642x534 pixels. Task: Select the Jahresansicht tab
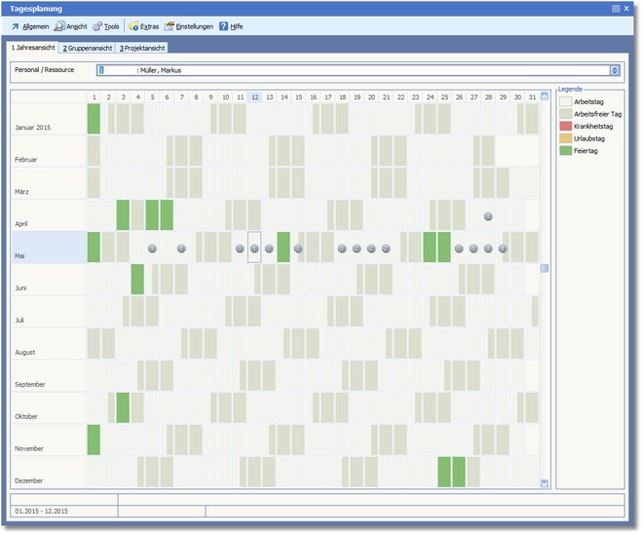[x=32, y=48]
